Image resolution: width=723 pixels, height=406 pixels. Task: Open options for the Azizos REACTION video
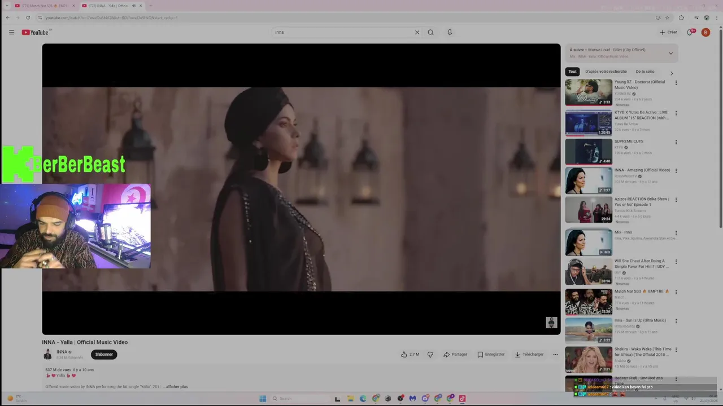[676, 200]
